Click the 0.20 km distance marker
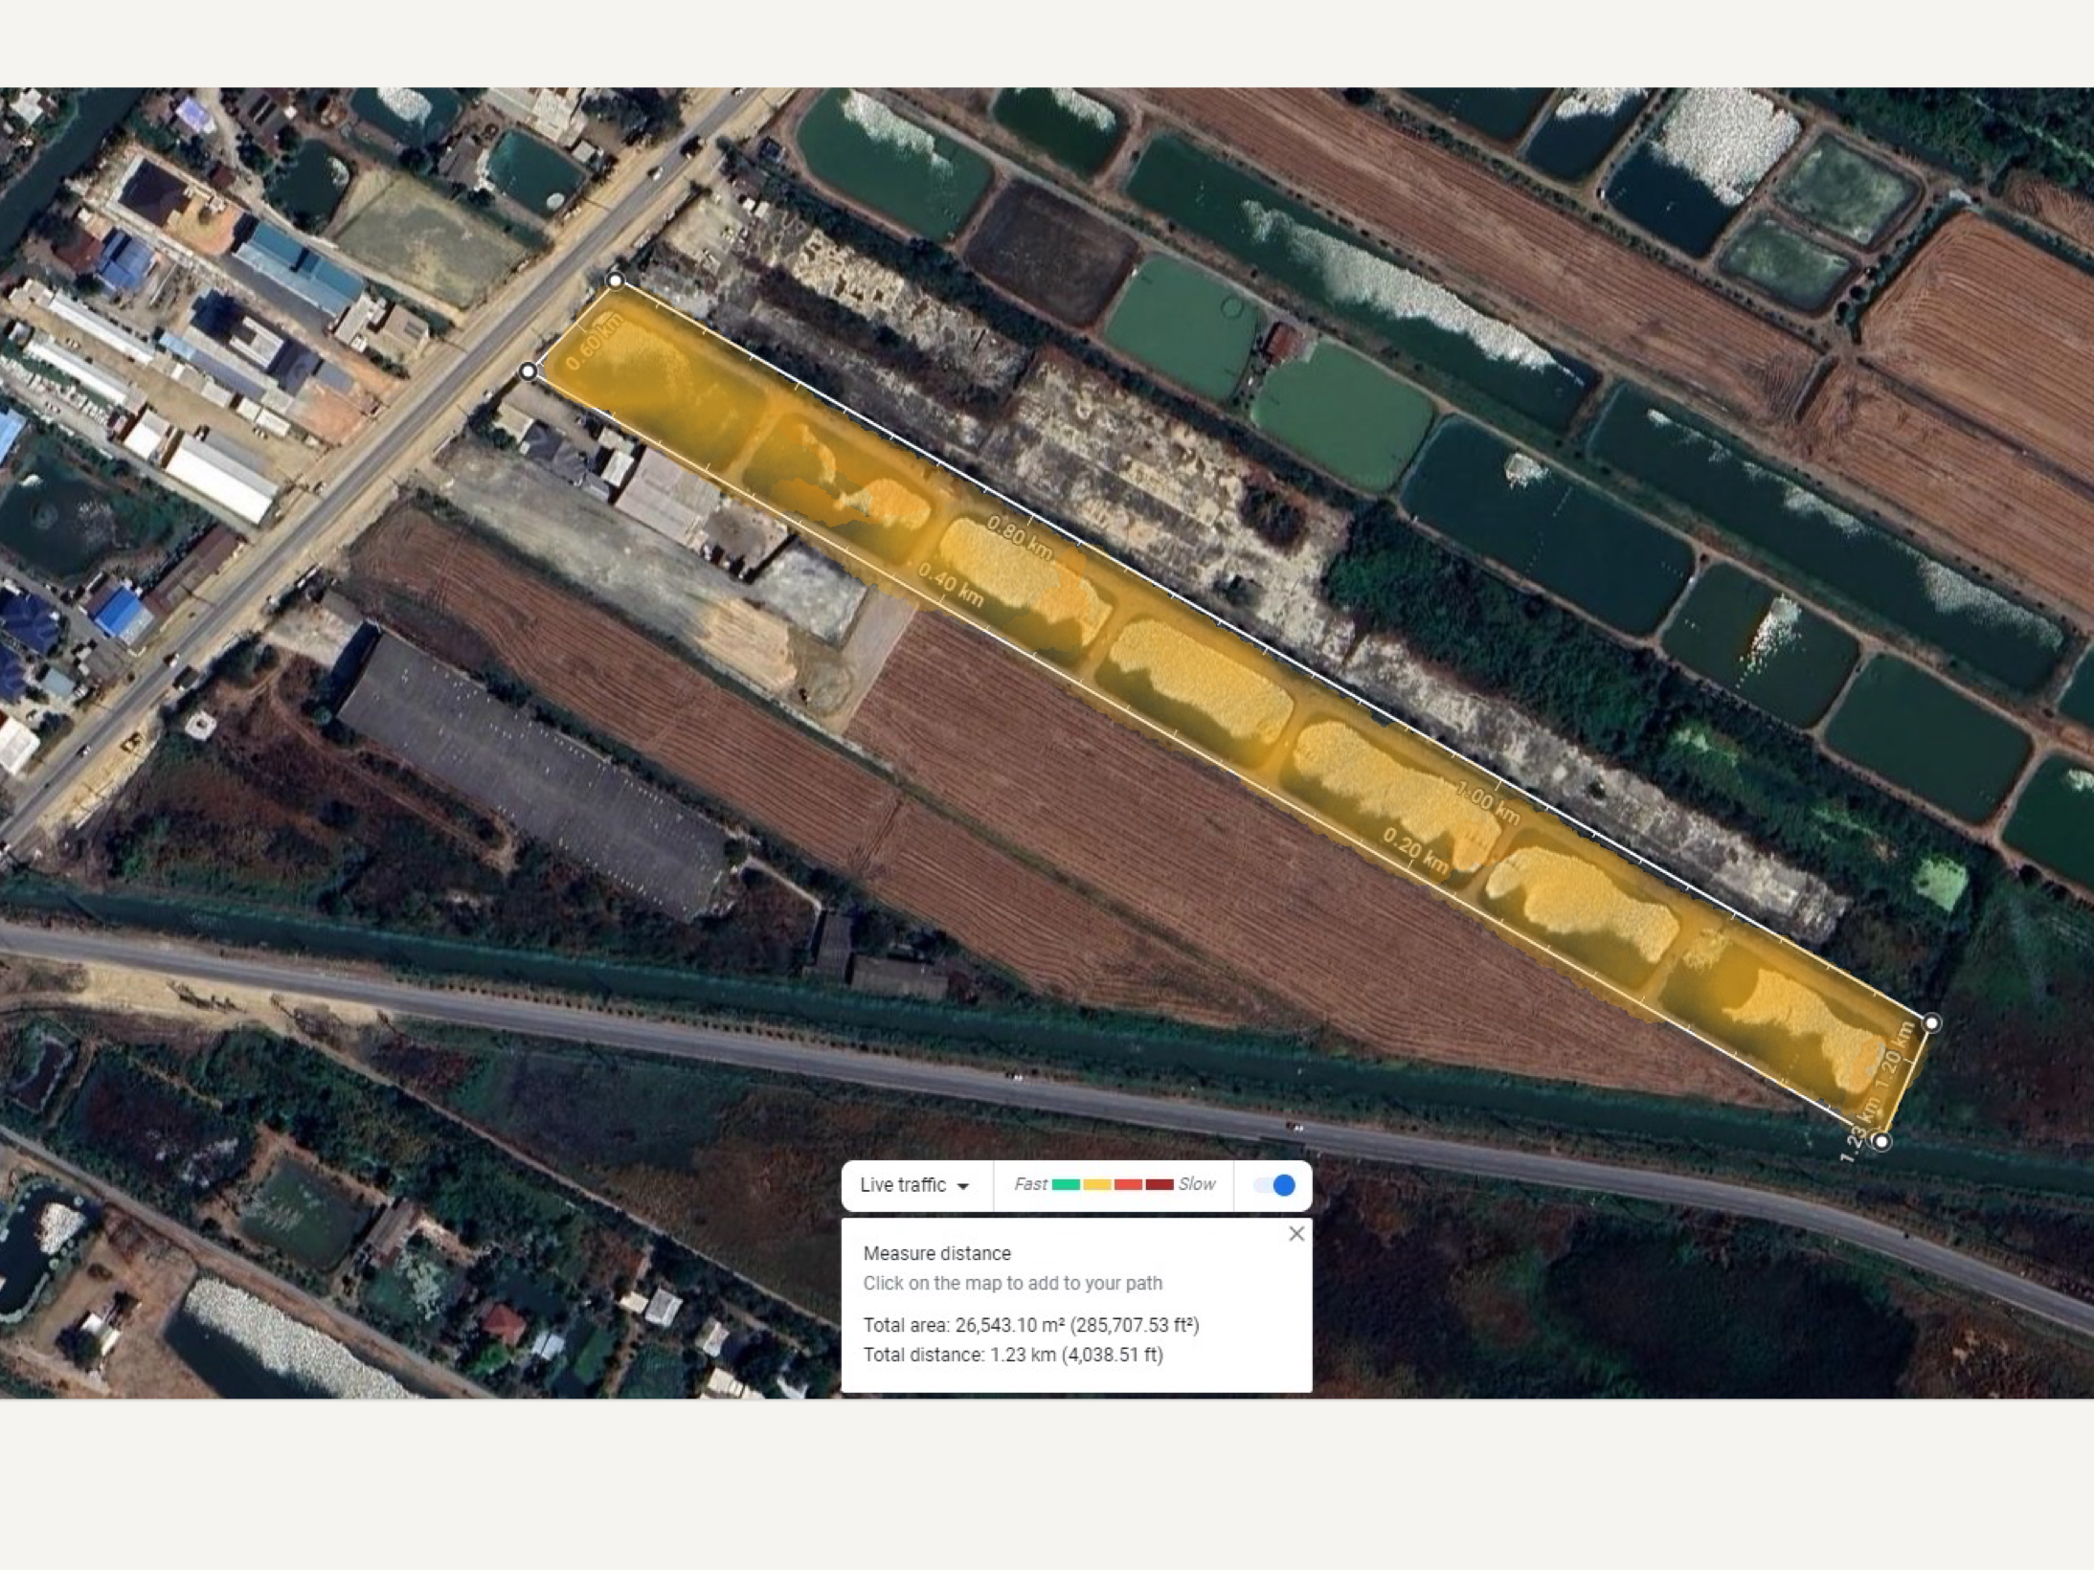This screenshot has height=1570, width=2094. pyautogui.click(x=1416, y=850)
